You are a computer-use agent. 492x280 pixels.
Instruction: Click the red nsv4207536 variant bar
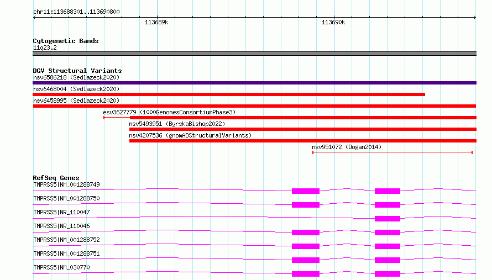tap(303, 141)
